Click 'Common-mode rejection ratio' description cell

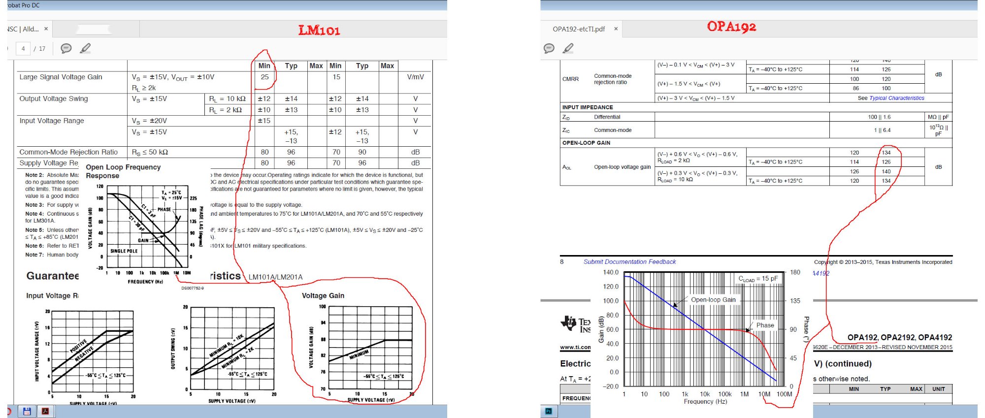pyautogui.click(x=613, y=79)
